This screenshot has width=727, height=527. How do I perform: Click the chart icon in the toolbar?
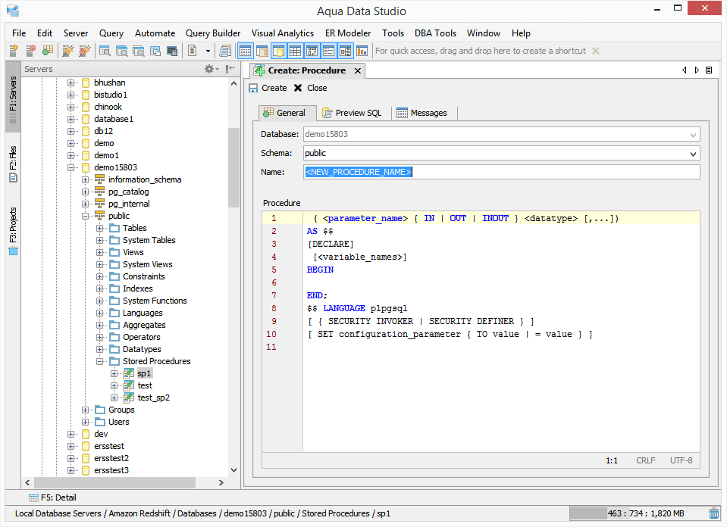(362, 51)
